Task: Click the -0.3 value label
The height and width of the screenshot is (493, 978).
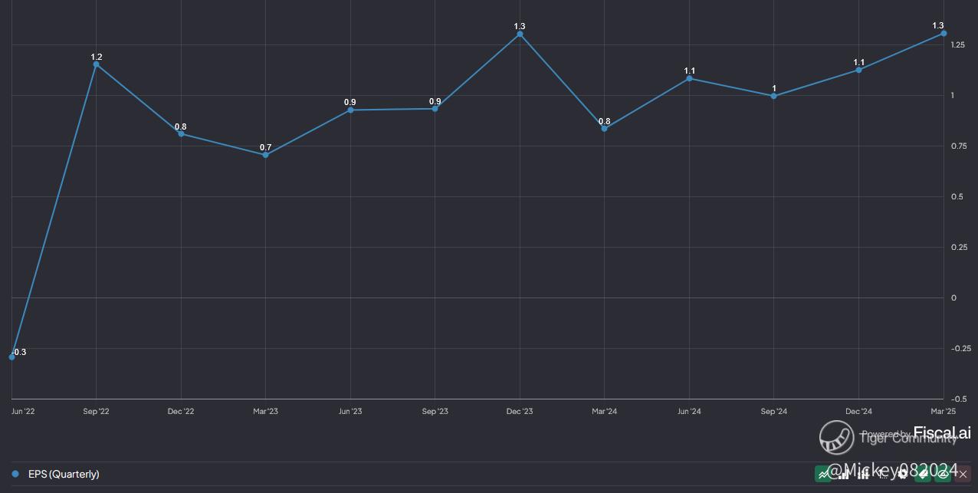Action: [19, 353]
